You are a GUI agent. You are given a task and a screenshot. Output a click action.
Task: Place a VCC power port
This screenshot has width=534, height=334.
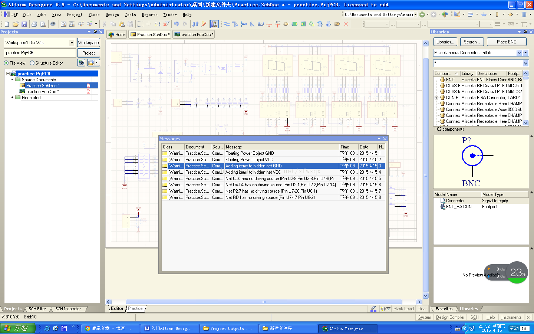point(277,24)
